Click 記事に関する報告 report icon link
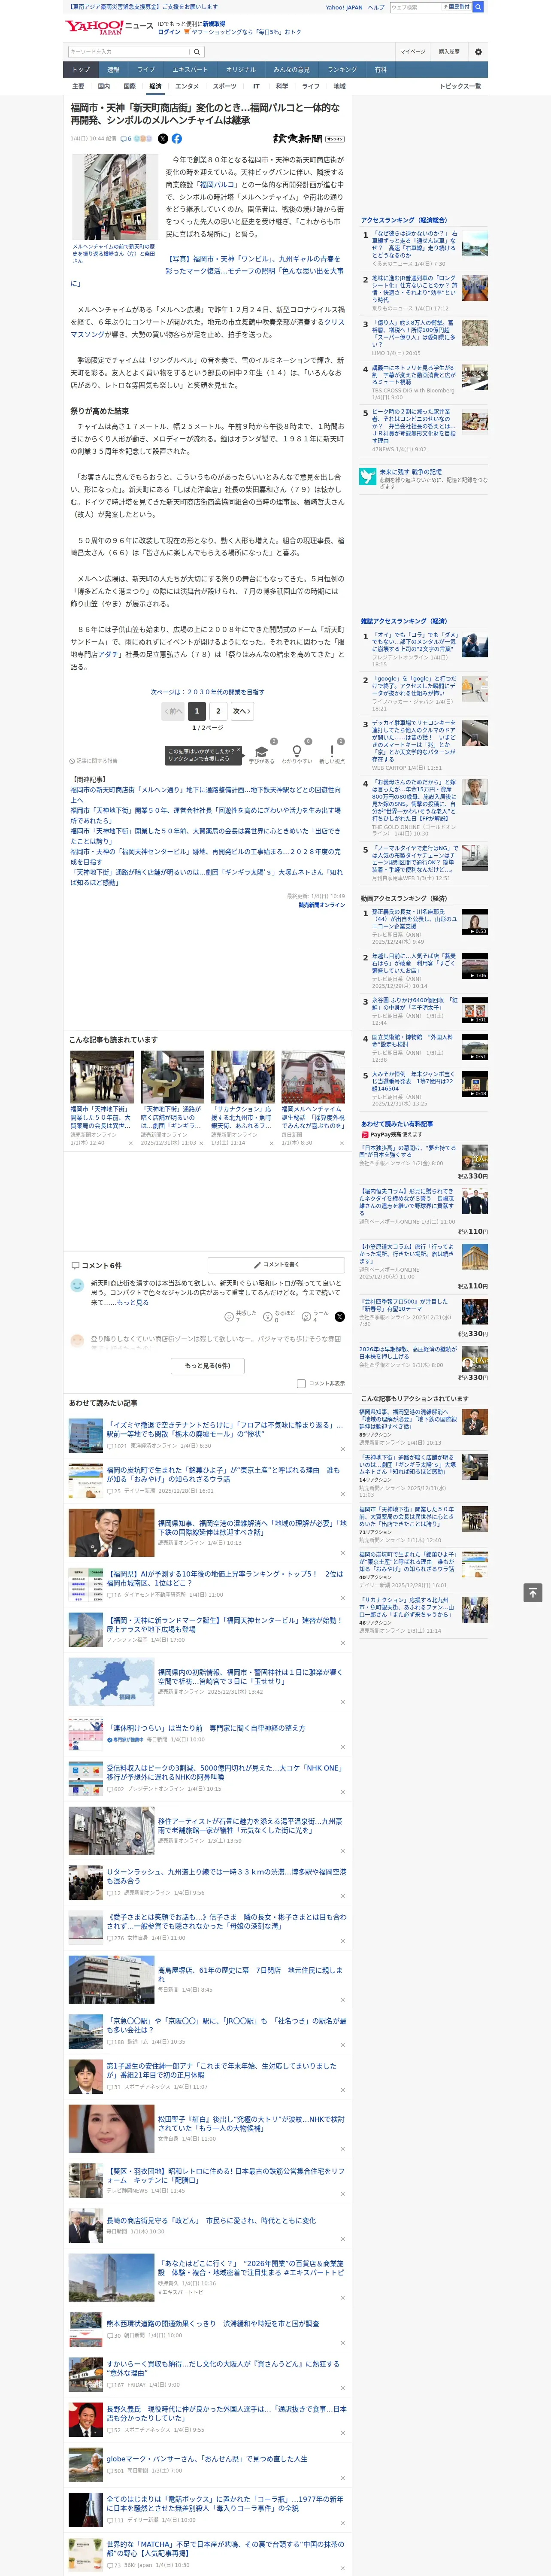This screenshot has width=551, height=2576. tap(93, 761)
